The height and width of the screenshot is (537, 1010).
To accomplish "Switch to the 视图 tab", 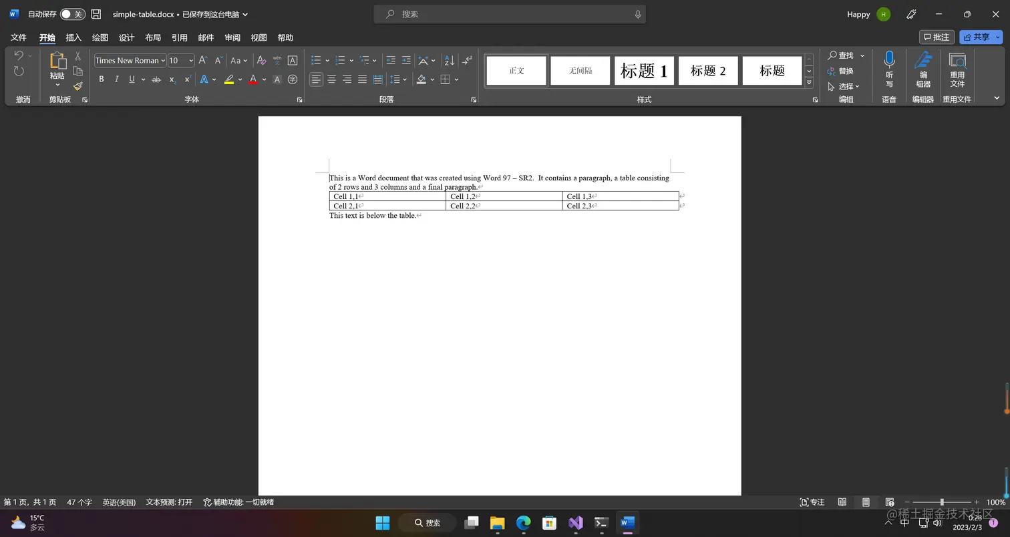I will pyautogui.click(x=259, y=37).
